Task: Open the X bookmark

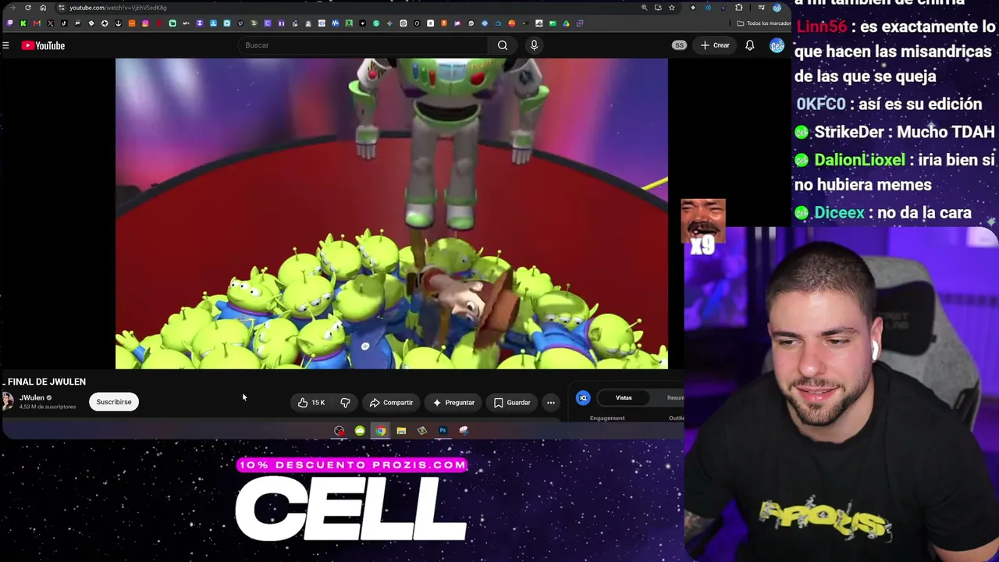Action: coord(50,23)
